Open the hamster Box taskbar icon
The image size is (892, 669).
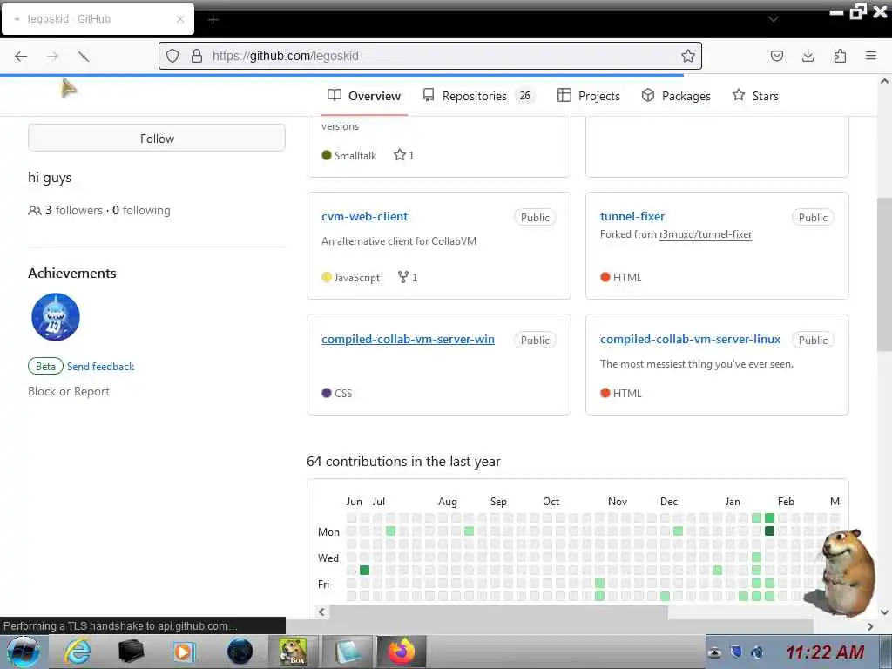click(x=293, y=652)
